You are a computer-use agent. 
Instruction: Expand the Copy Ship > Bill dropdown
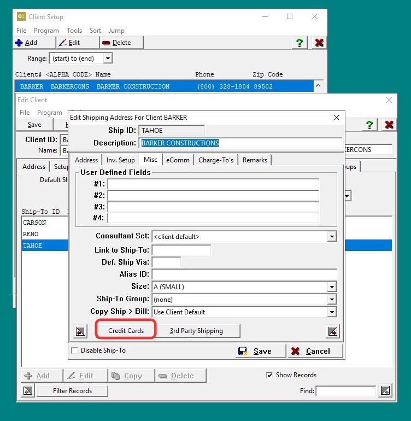coord(332,312)
